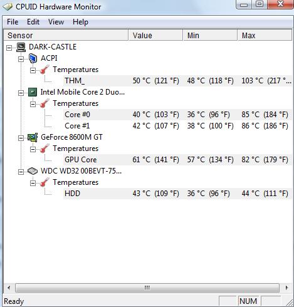Click the thermometer icon under ACPI

(45, 70)
